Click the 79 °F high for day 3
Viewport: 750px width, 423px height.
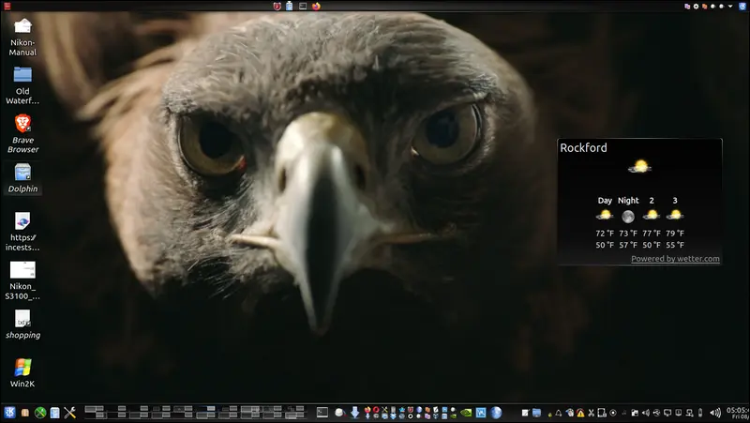click(x=675, y=233)
